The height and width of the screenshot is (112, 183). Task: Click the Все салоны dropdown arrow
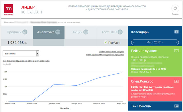[x=37, y=54]
